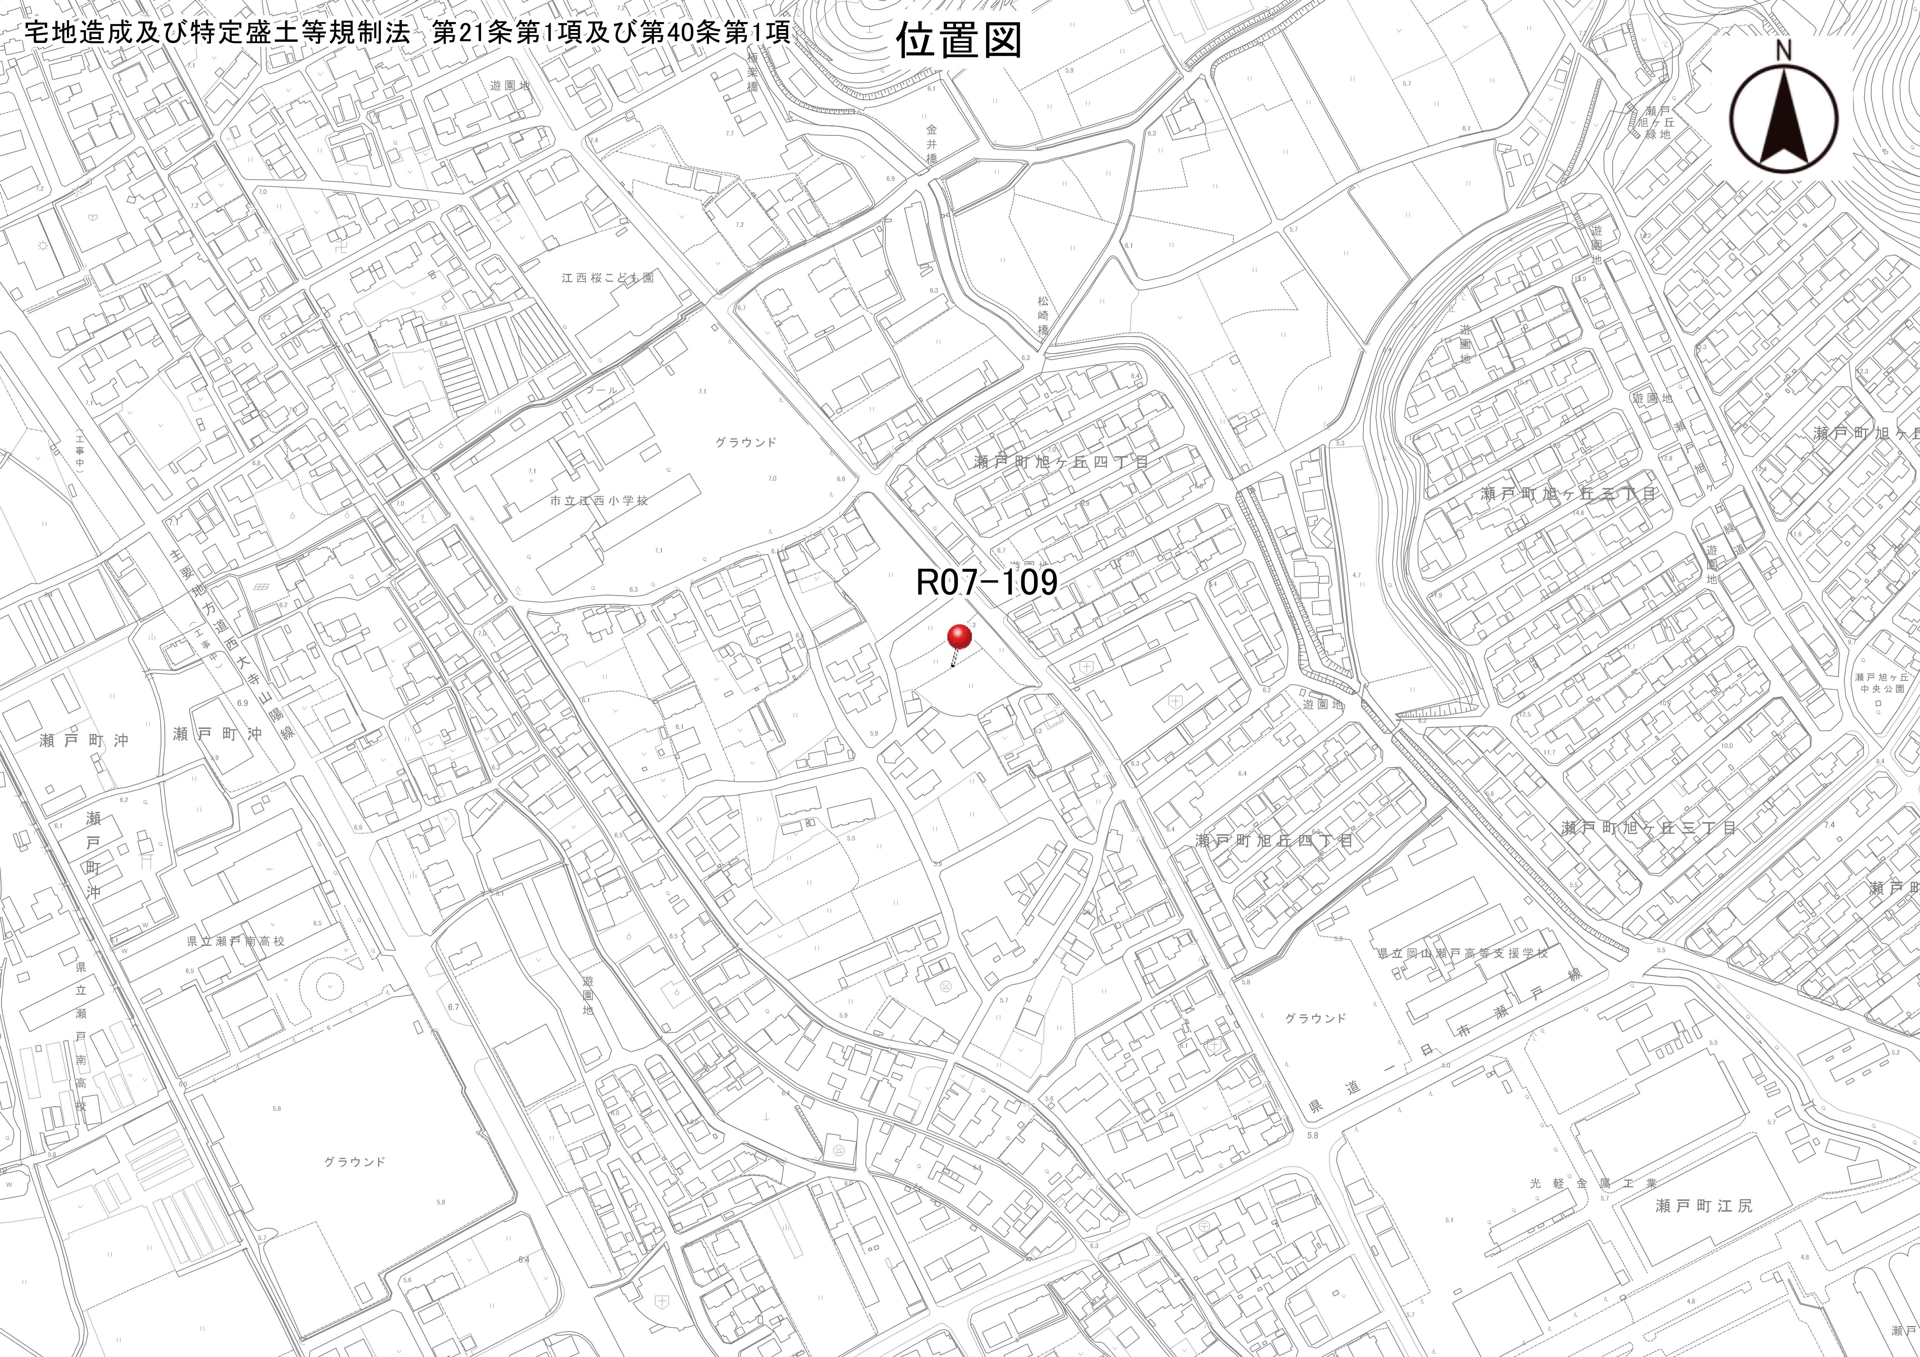Click the 県立瀬戸南高校 label
The image size is (1920, 1357).
[x=236, y=941]
